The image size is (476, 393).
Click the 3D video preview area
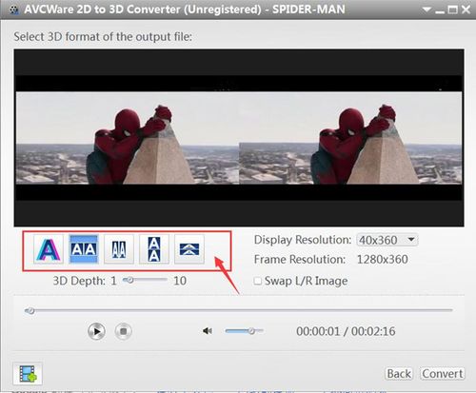pyautogui.click(x=239, y=138)
